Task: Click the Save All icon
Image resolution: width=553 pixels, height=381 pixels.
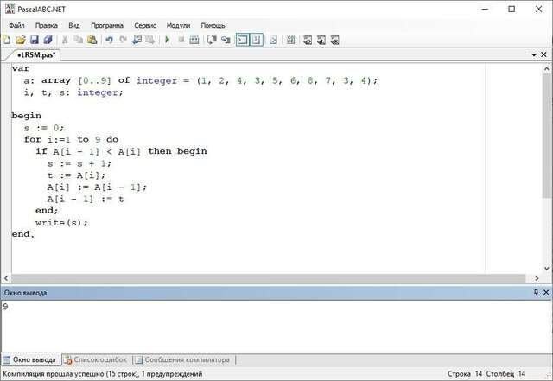Action: 48,40
